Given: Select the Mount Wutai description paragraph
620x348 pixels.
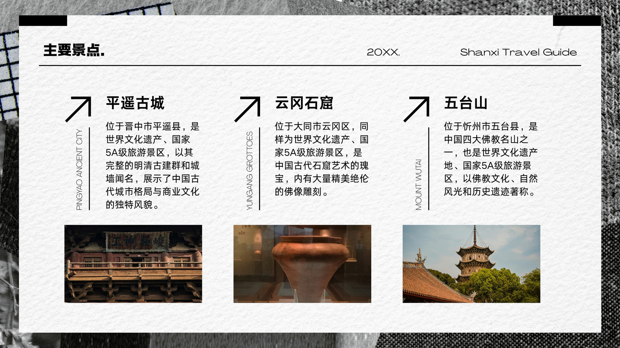Looking at the screenshot, I should click(x=491, y=159).
